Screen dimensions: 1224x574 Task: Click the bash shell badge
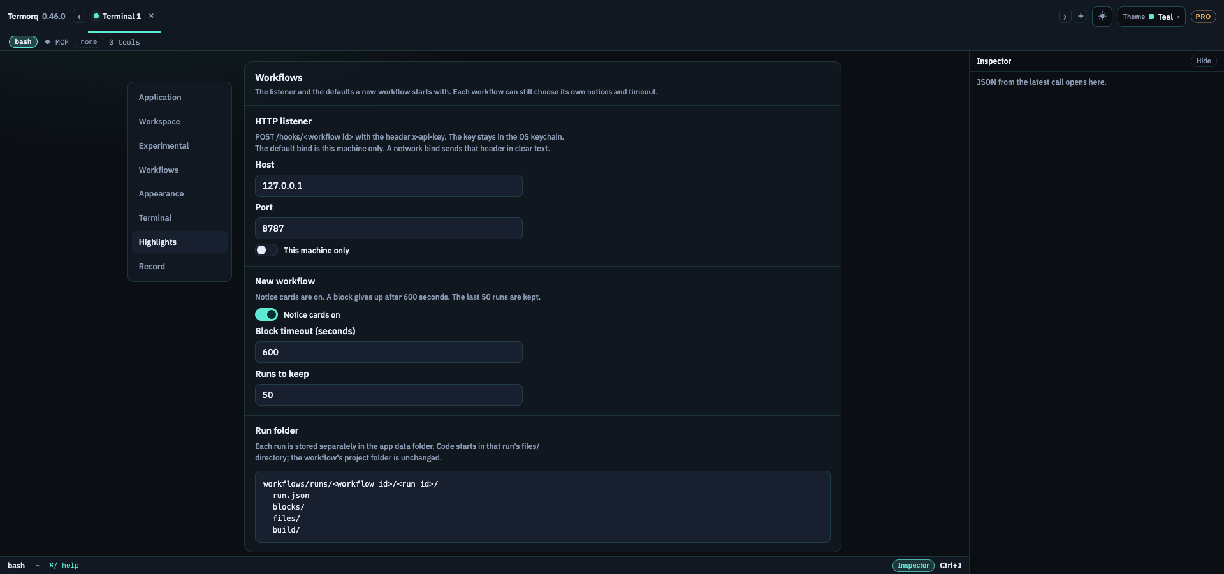[x=23, y=42]
